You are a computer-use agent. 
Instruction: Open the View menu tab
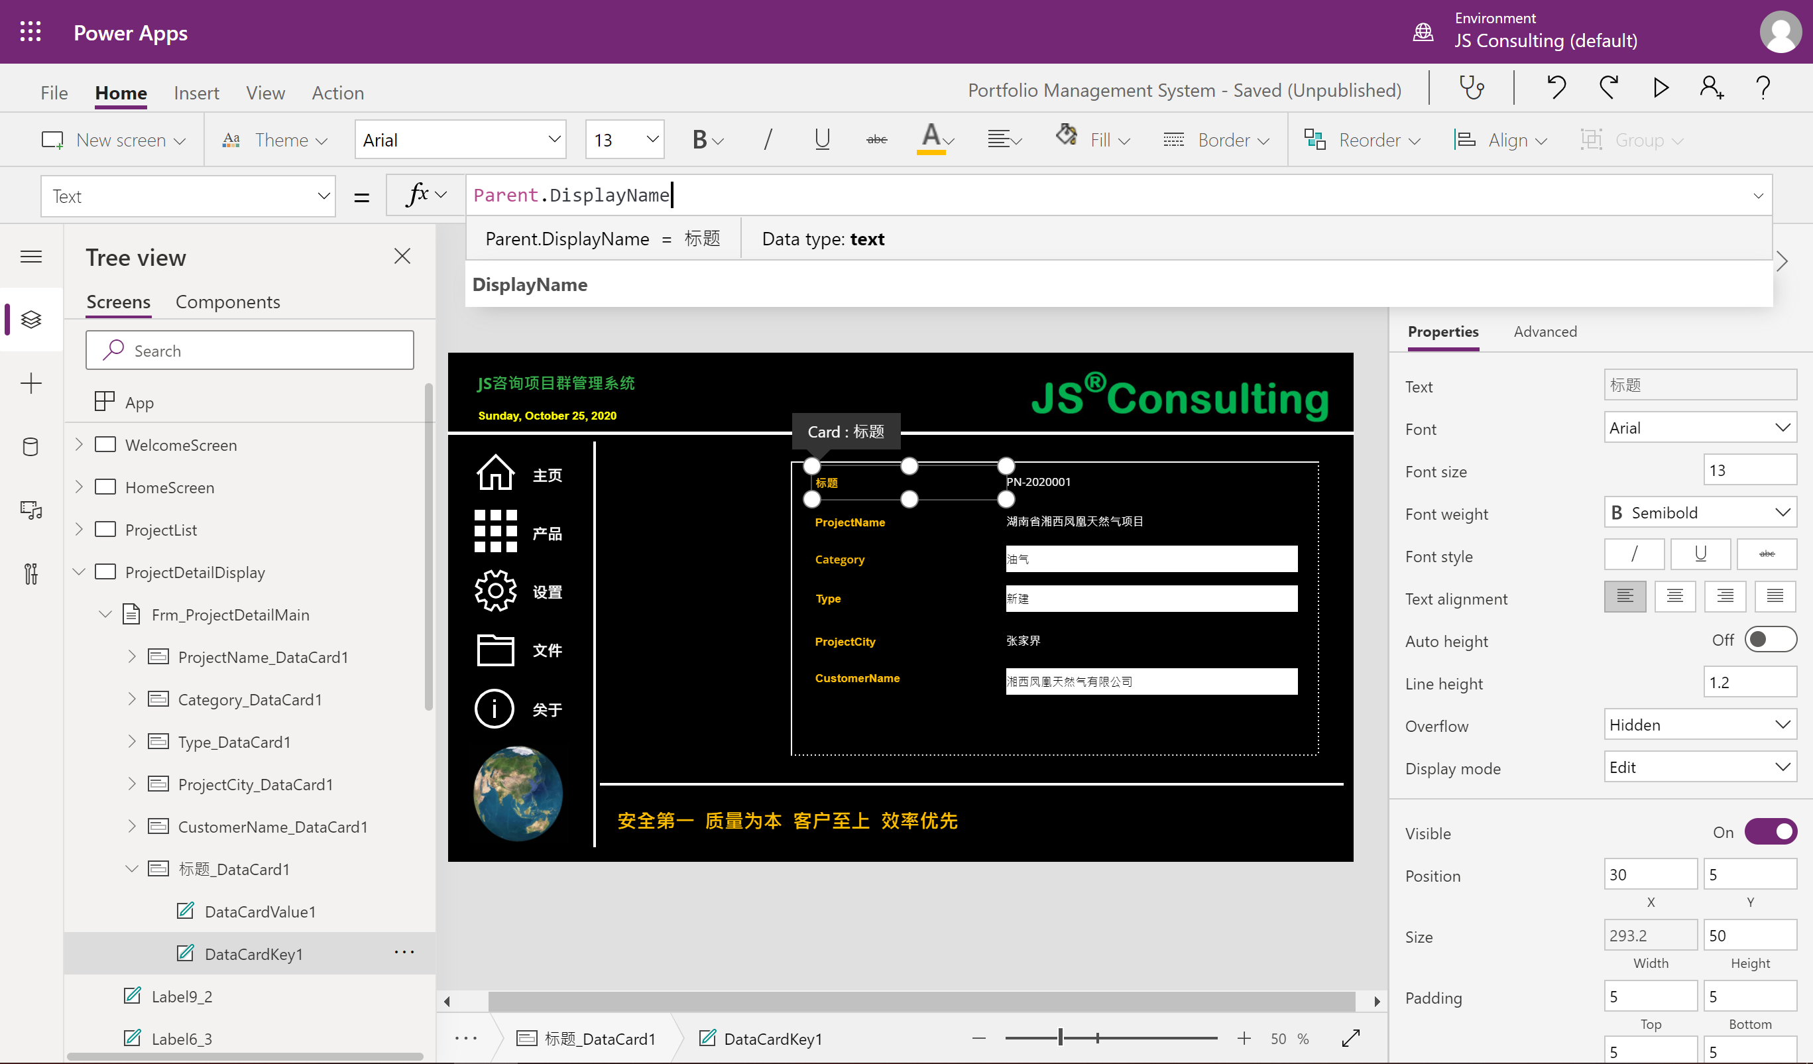[265, 93]
